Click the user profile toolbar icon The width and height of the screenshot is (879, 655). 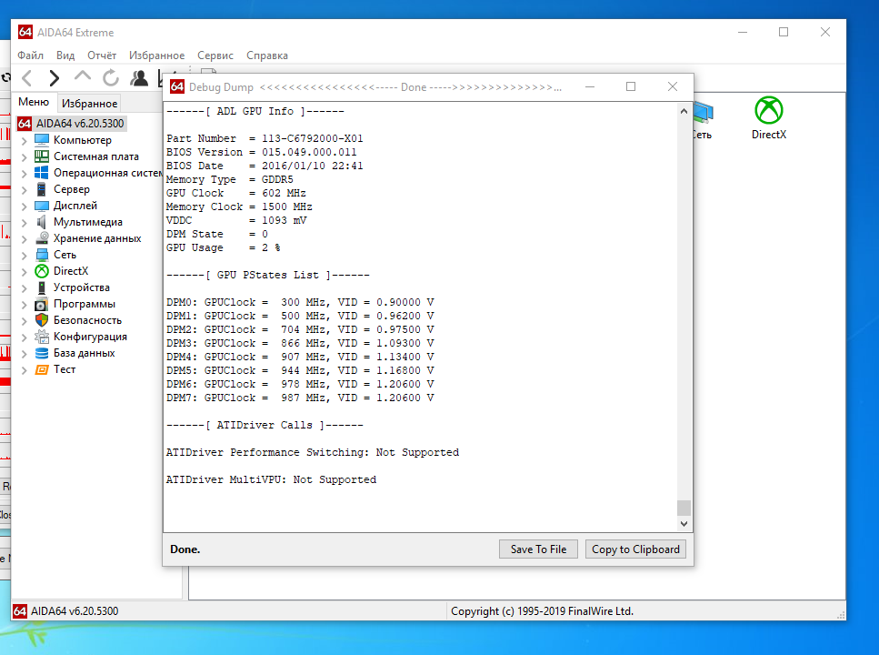coord(139,78)
